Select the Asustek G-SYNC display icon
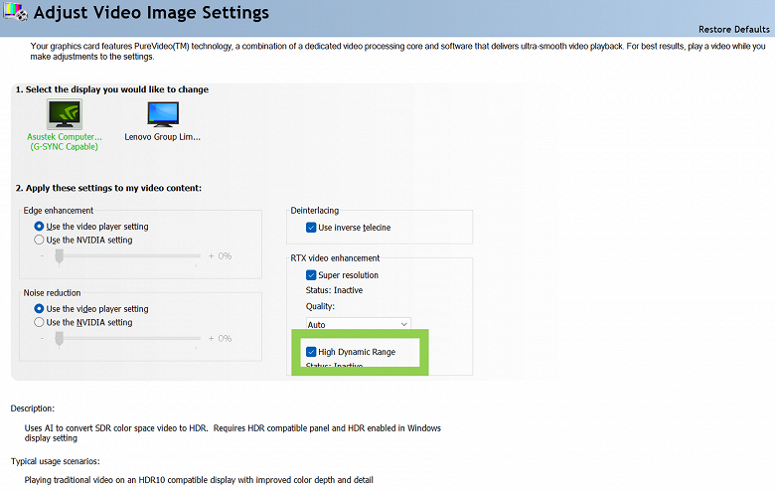775x491 pixels. (x=64, y=114)
